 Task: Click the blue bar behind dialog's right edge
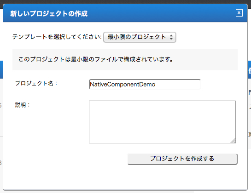(x=249, y=69)
